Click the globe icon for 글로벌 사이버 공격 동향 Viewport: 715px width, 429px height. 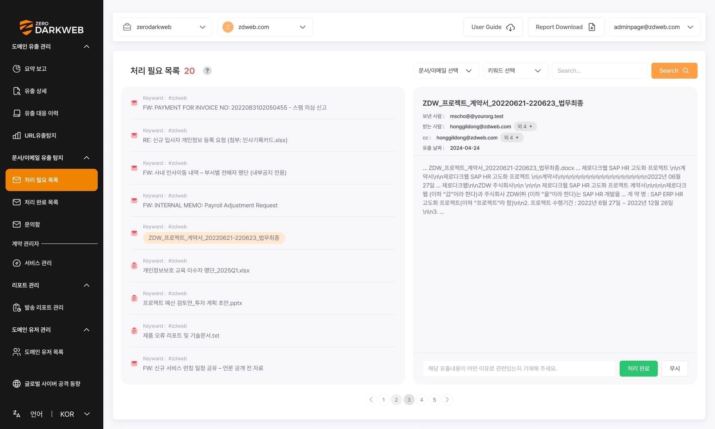coord(17,384)
